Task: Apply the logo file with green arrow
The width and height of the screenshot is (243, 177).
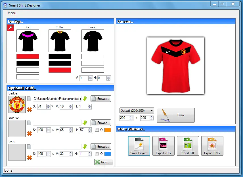Action: [85, 146]
